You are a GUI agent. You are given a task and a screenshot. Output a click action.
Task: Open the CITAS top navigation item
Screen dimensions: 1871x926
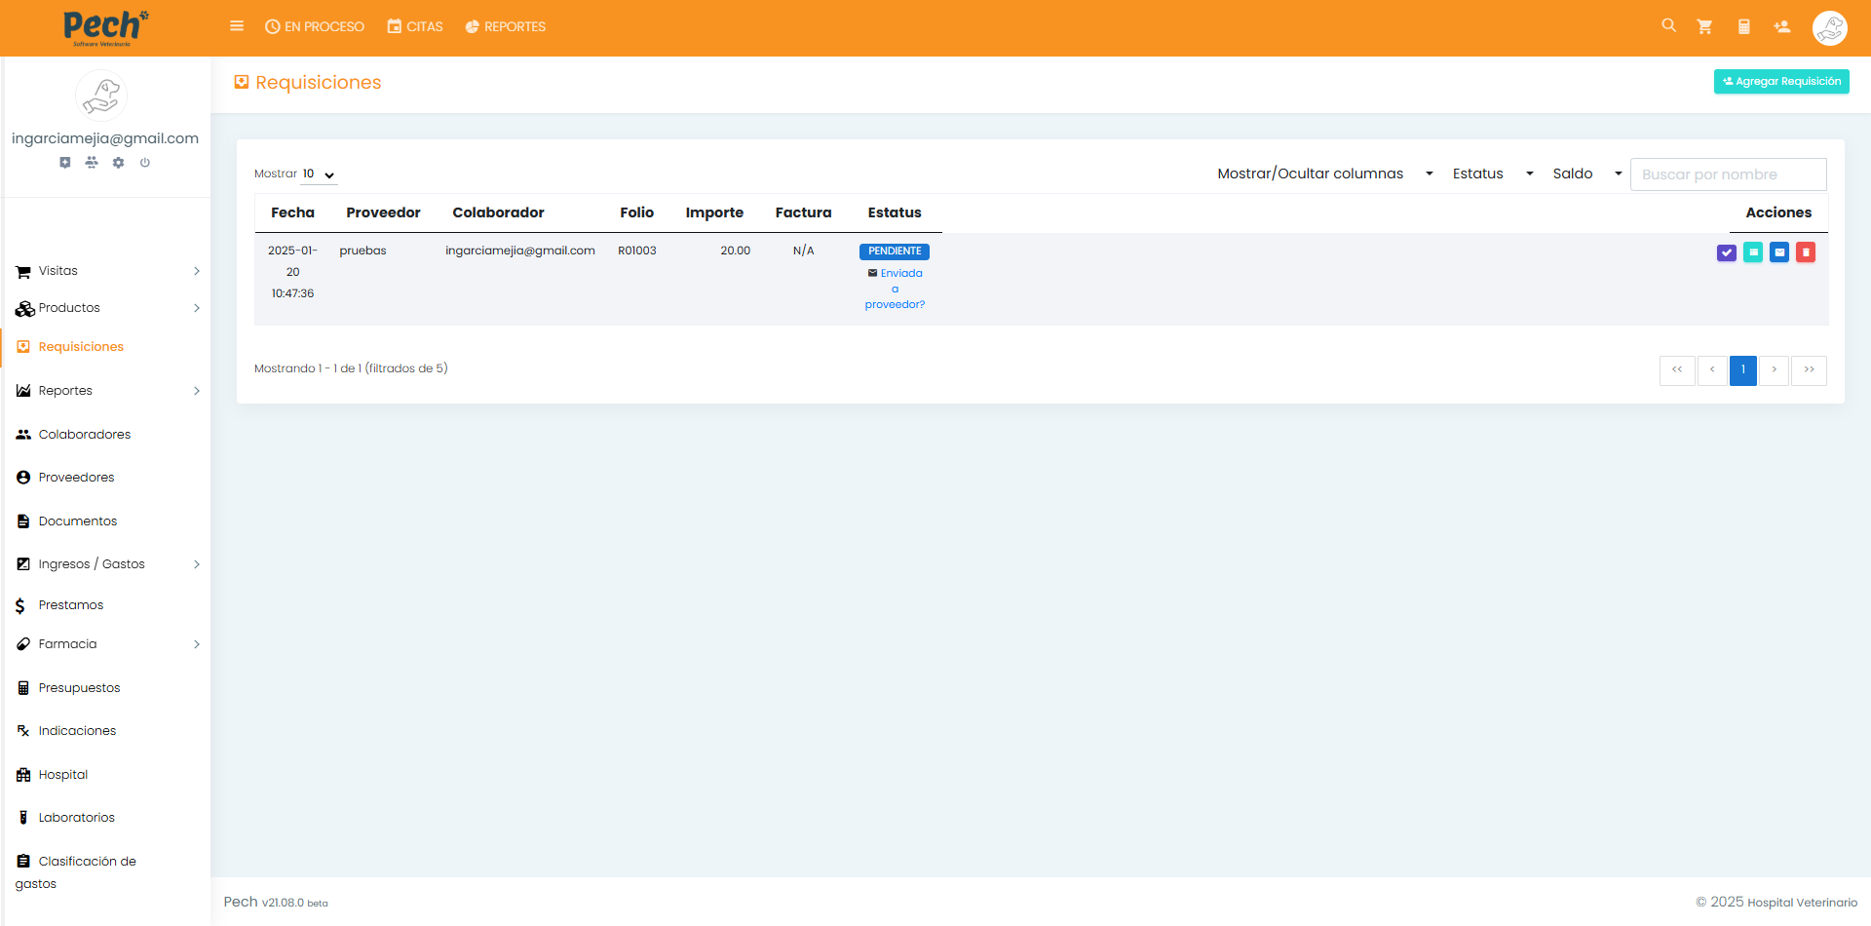pyautogui.click(x=415, y=27)
